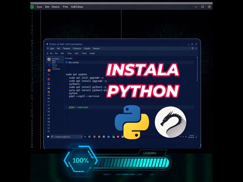Image resolution: width=243 pixels, height=182 pixels.
Task: Expand the system tray chevron
Action: 180,137
